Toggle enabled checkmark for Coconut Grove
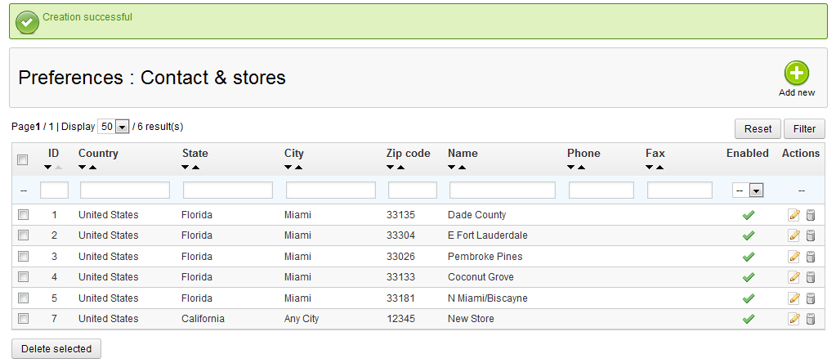 (x=749, y=277)
